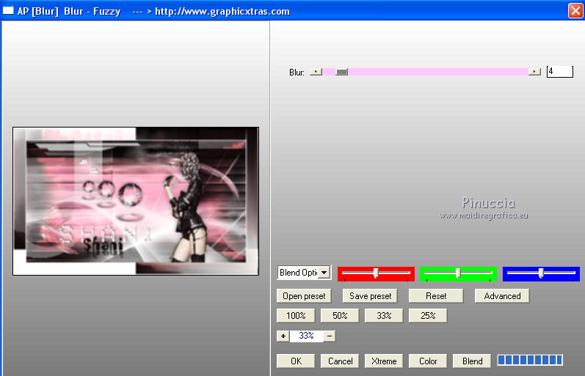Click the green channel slider

click(x=458, y=273)
